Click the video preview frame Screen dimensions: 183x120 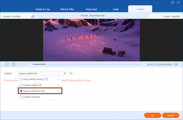point(91,40)
